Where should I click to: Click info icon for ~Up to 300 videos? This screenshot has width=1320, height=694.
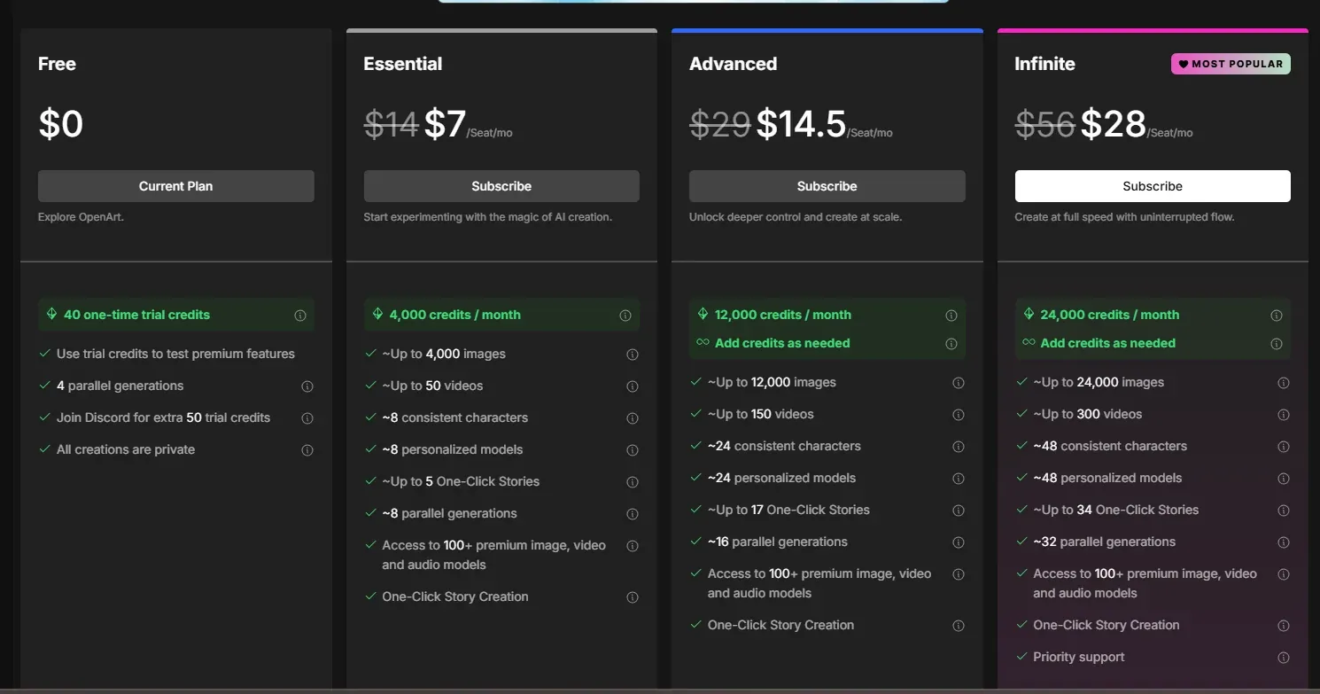coord(1284,414)
